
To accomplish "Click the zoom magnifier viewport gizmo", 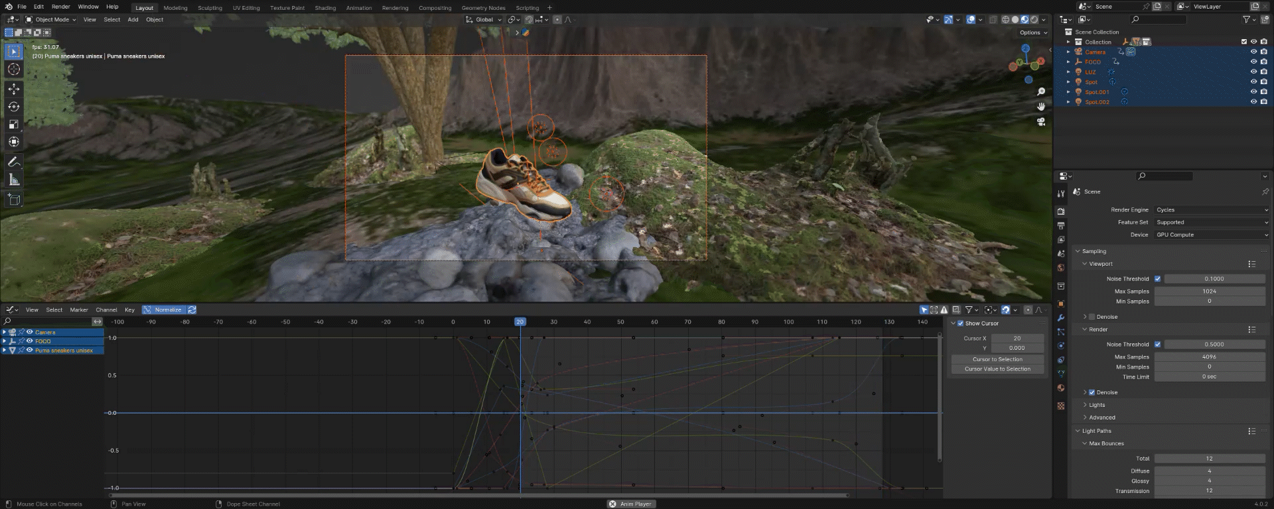I will (x=1041, y=92).
